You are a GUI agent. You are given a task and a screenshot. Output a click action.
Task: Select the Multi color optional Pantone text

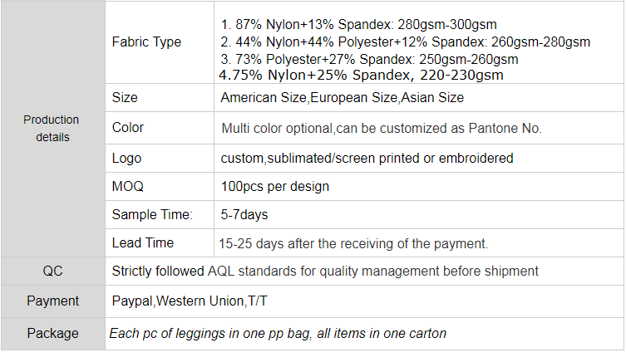tap(382, 129)
